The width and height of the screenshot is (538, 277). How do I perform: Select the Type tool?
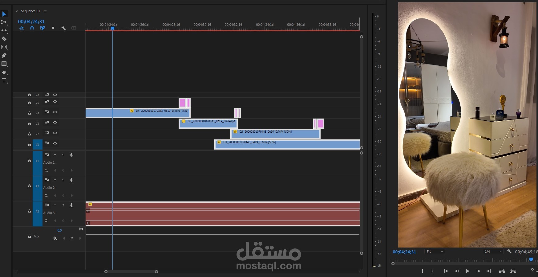tap(4, 80)
